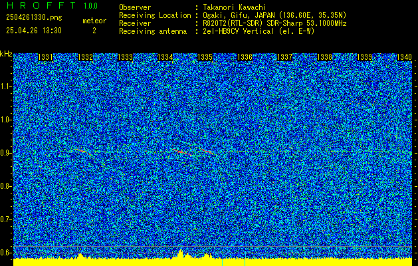This screenshot has width=418, height=266.
Task: Click time marker 1337
Action: 285,57
